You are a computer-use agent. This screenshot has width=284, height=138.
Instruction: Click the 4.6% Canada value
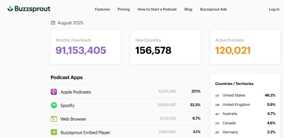pos(271,123)
